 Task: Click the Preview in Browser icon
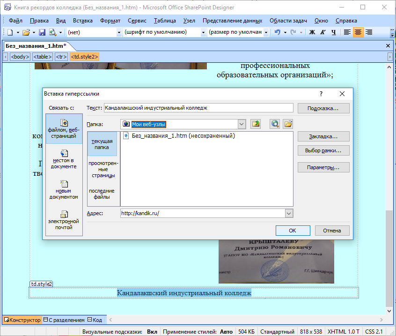point(53,32)
